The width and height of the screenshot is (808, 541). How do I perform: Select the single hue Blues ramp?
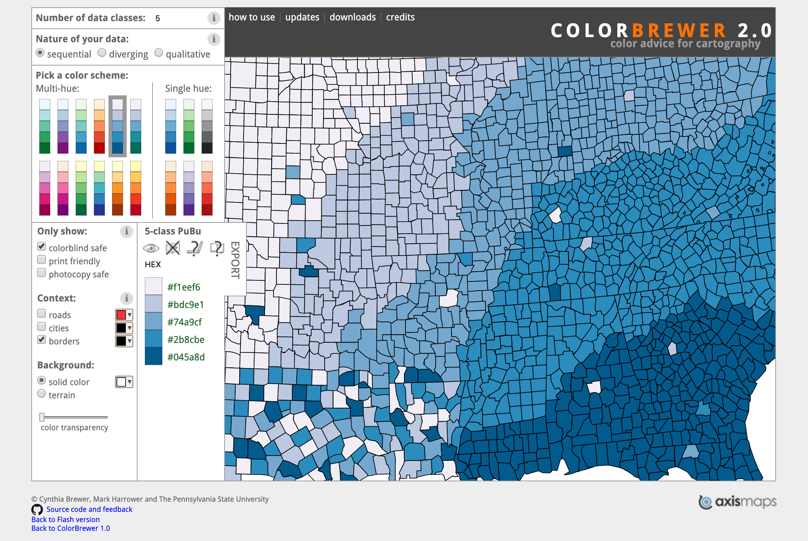point(171,126)
